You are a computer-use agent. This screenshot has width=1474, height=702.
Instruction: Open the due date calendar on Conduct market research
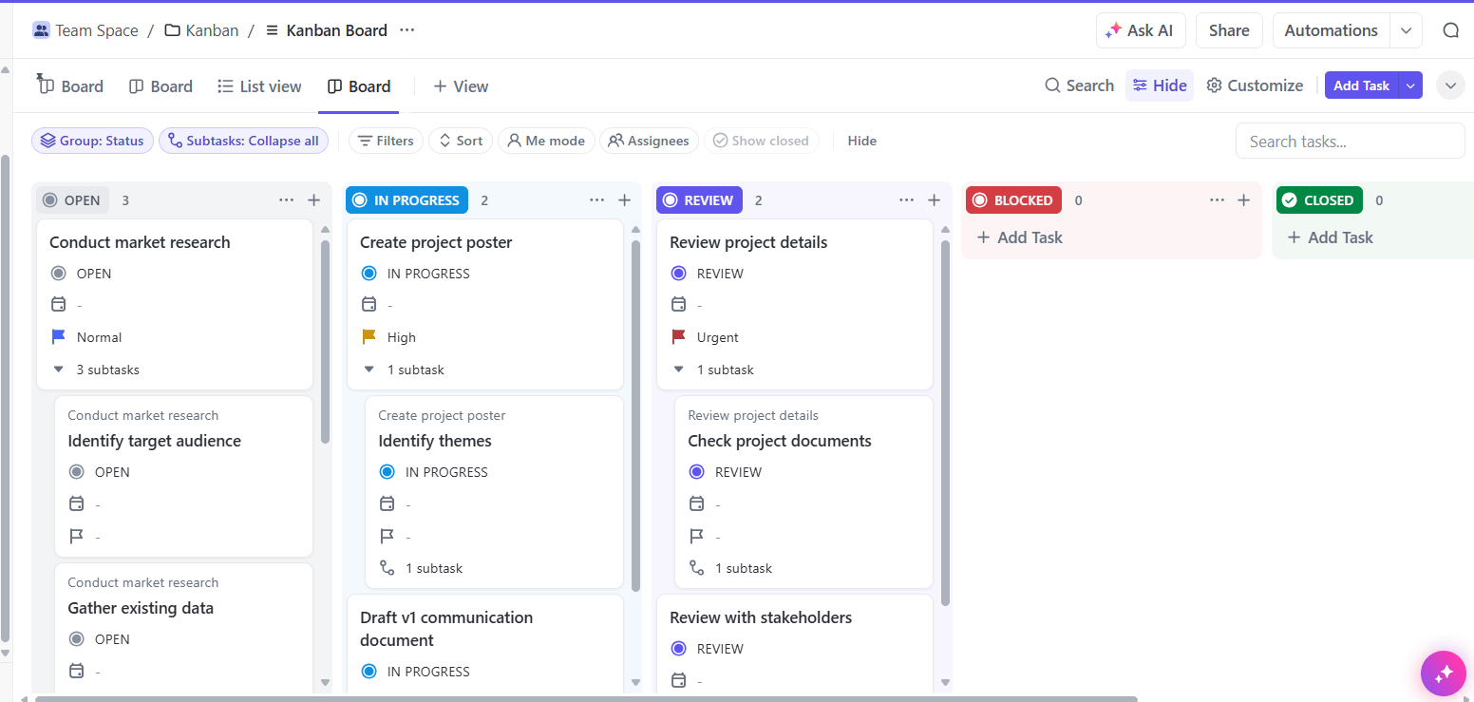[x=59, y=304]
